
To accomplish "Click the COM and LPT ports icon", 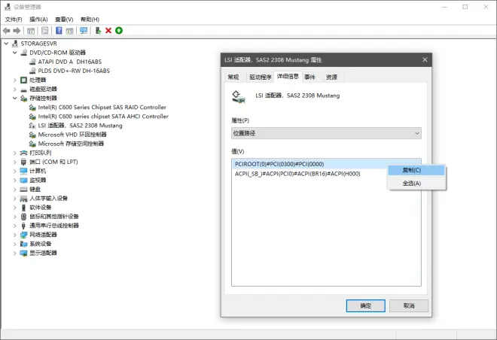I will (x=24, y=162).
